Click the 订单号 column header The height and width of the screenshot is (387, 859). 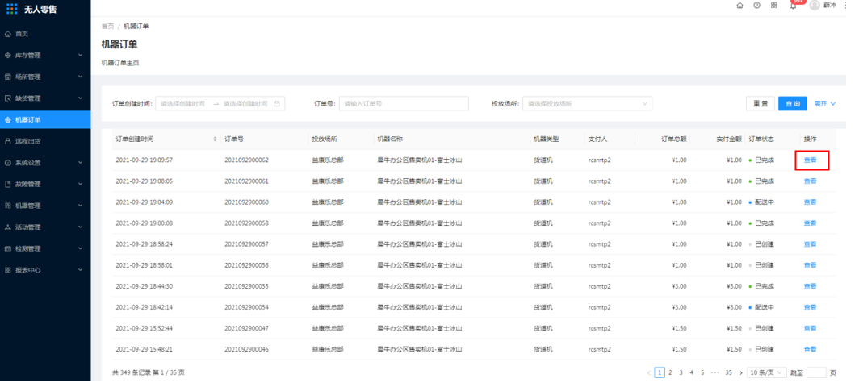click(x=234, y=139)
